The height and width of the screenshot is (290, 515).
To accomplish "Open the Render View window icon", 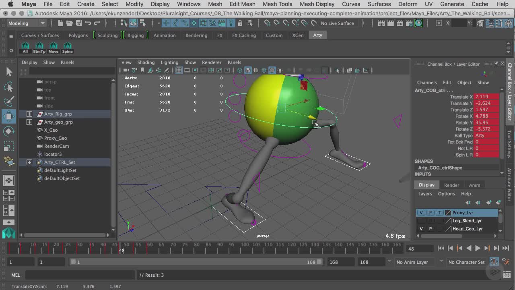I will tap(381, 23).
